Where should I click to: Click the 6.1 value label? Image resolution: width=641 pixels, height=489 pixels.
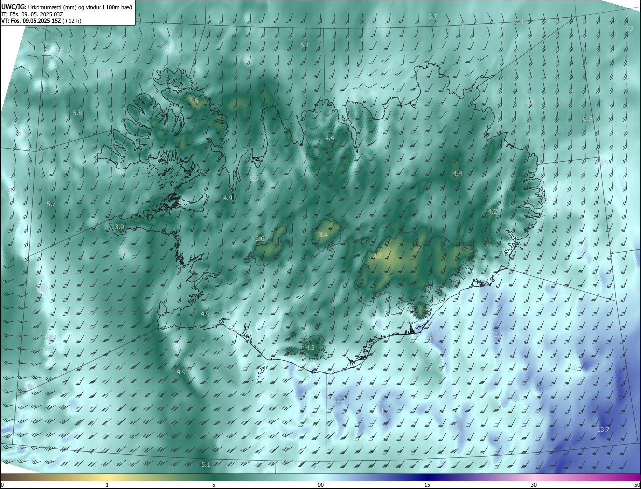click(x=305, y=45)
